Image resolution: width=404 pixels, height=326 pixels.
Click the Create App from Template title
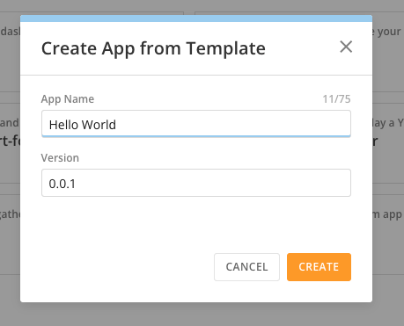coord(153,48)
